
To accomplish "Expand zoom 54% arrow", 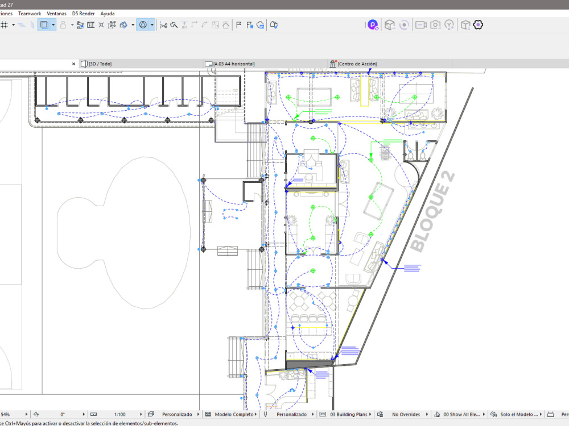I will click(26, 414).
